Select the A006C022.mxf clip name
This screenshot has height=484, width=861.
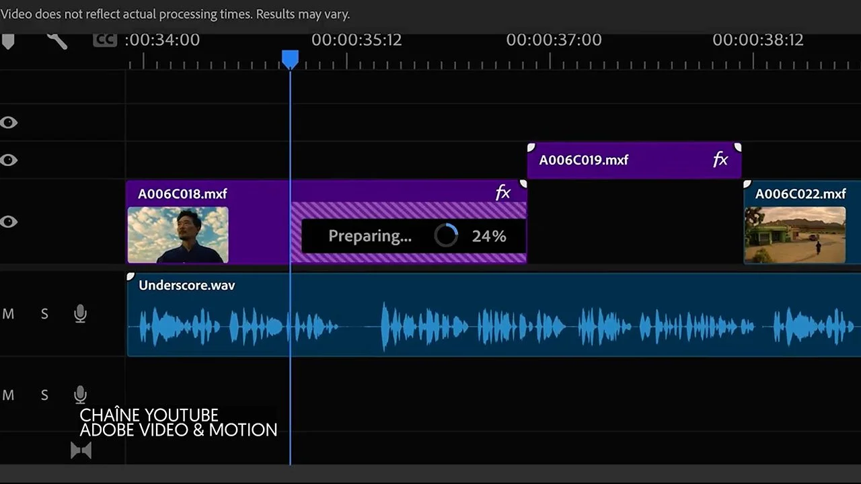click(x=800, y=194)
